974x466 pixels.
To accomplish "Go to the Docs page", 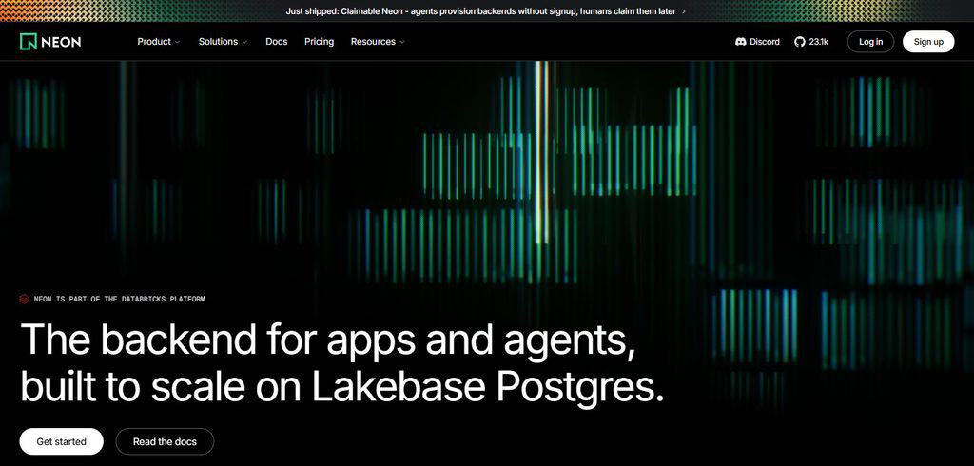I will (277, 42).
